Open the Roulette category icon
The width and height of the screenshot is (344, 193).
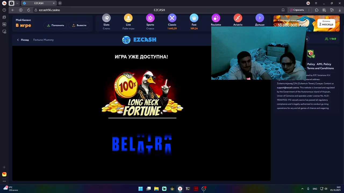[216, 18]
